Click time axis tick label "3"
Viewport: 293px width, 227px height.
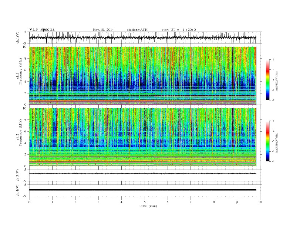tap(98, 202)
